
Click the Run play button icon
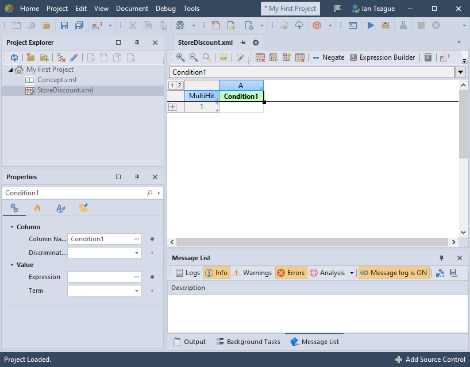(x=371, y=25)
